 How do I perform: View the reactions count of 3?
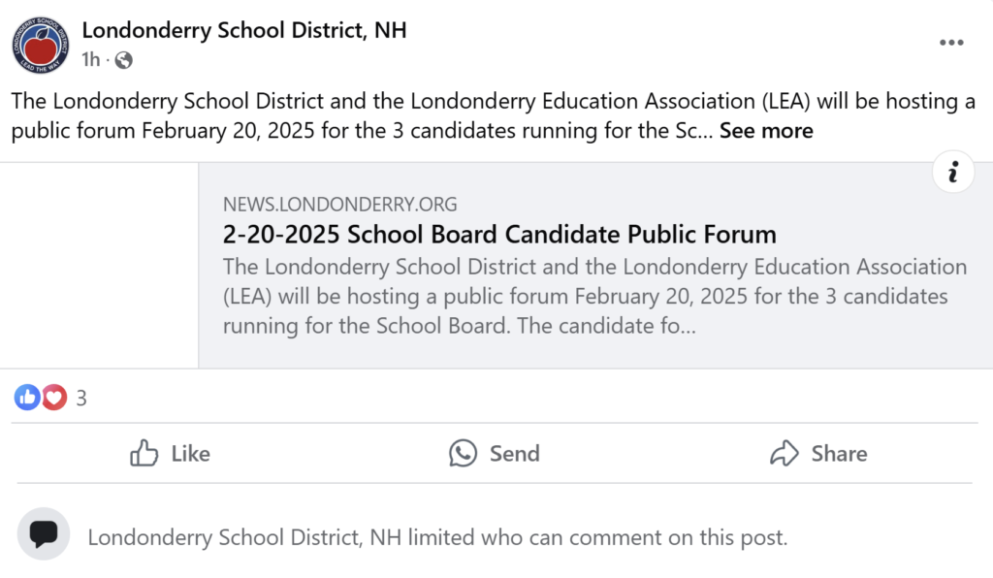(81, 399)
